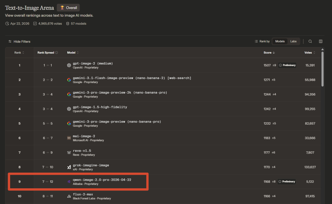Click the database icon beside 57 models
Image resolution: width=332 pixels, height=204 pixels.
68,23
